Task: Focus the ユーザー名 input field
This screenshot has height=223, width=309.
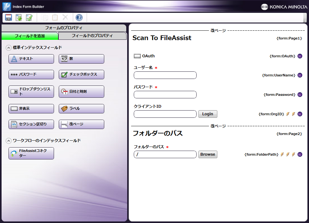Action: point(165,75)
